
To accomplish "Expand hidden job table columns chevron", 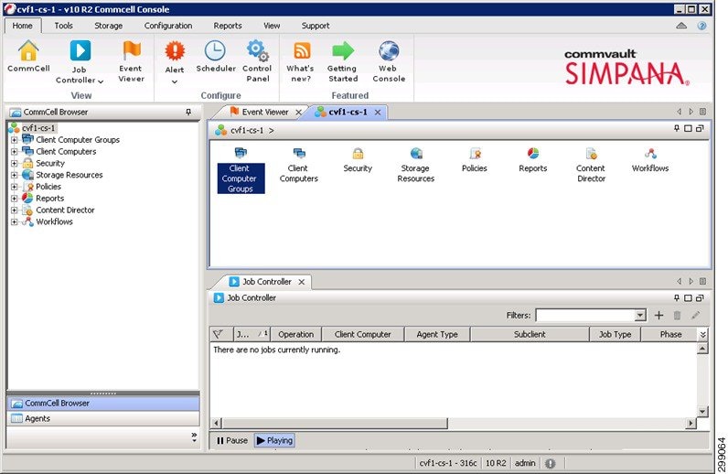I will pyautogui.click(x=703, y=335).
